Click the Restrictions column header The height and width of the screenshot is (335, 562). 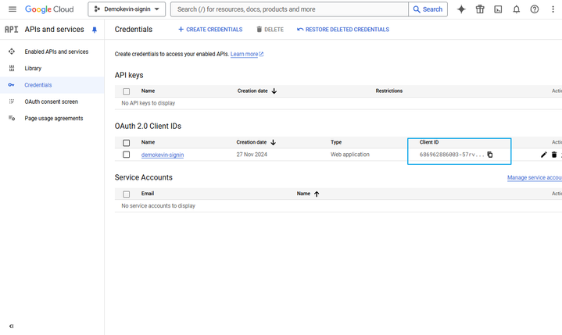pyautogui.click(x=389, y=91)
